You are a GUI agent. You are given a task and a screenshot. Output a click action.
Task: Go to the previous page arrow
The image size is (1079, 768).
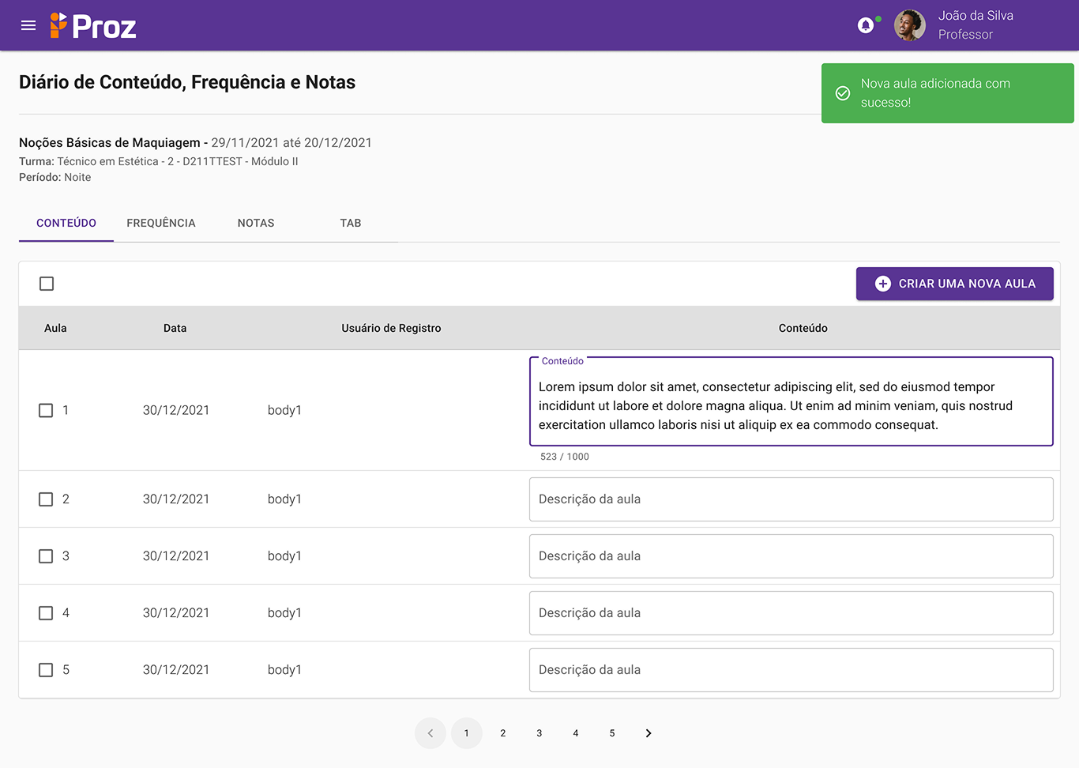[x=430, y=733]
